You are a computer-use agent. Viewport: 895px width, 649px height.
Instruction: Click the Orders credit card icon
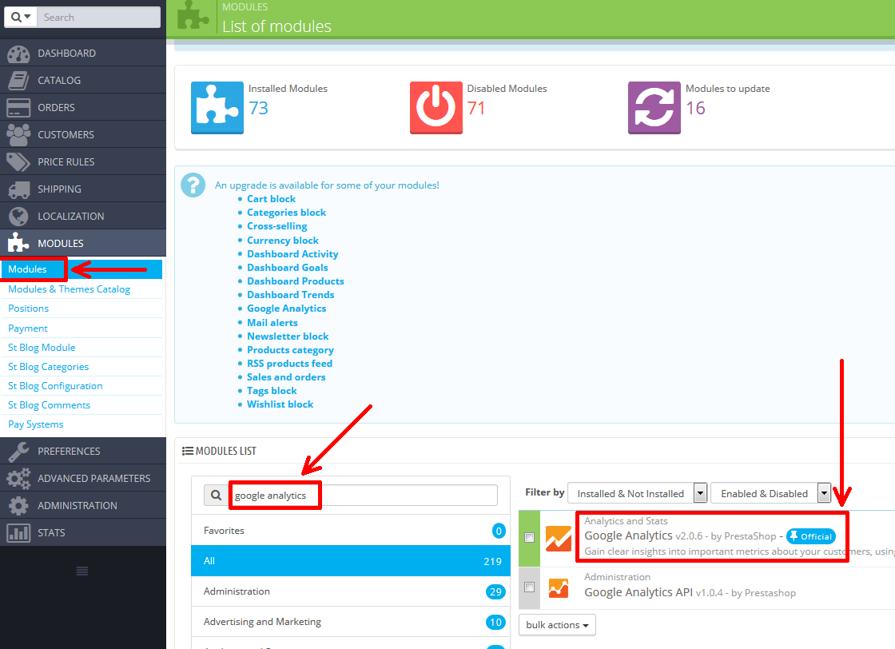pyautogui.click(x=18, y=108)
